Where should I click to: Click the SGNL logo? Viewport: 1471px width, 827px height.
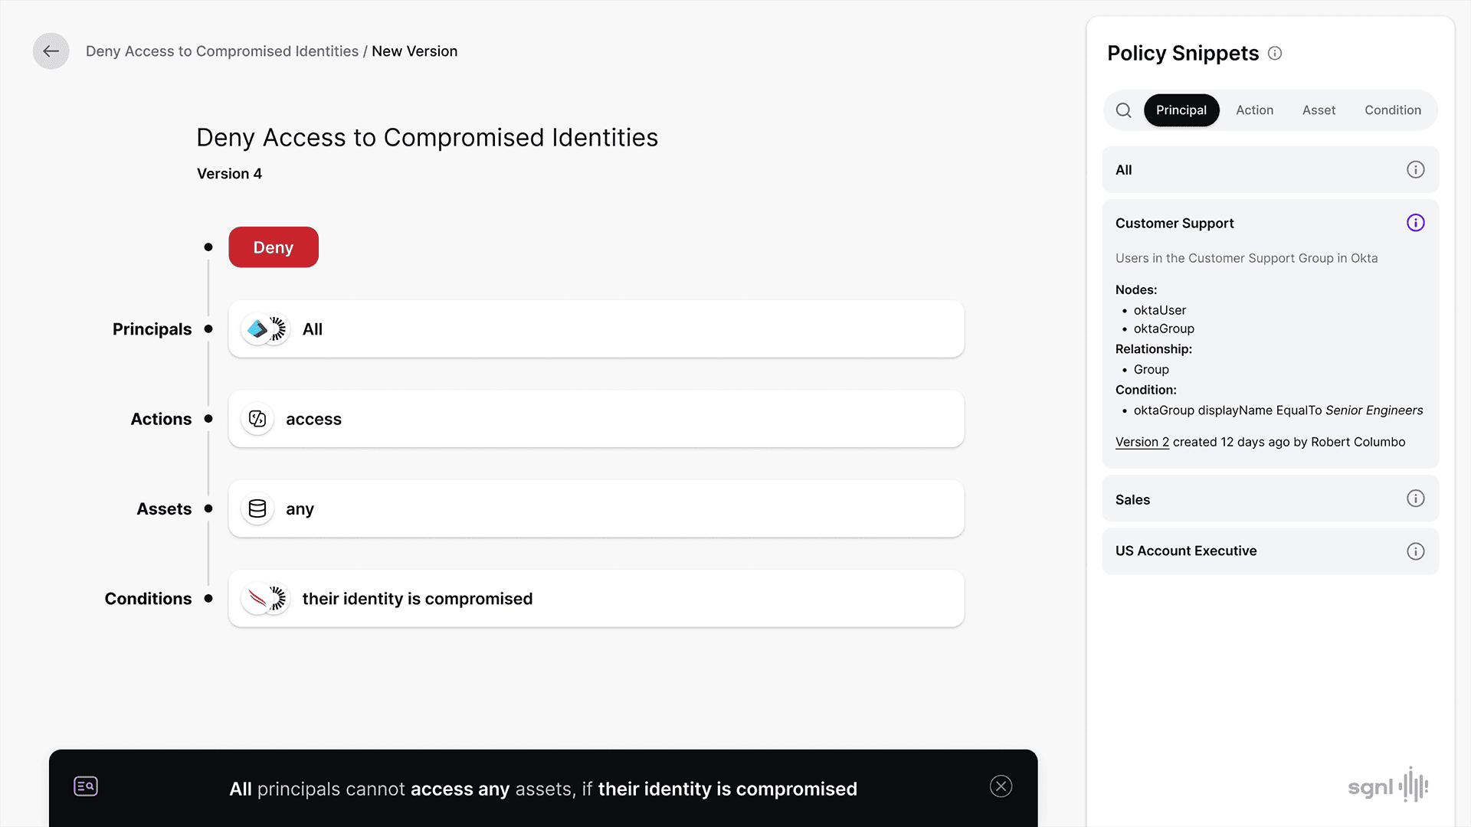point(1387,786)
